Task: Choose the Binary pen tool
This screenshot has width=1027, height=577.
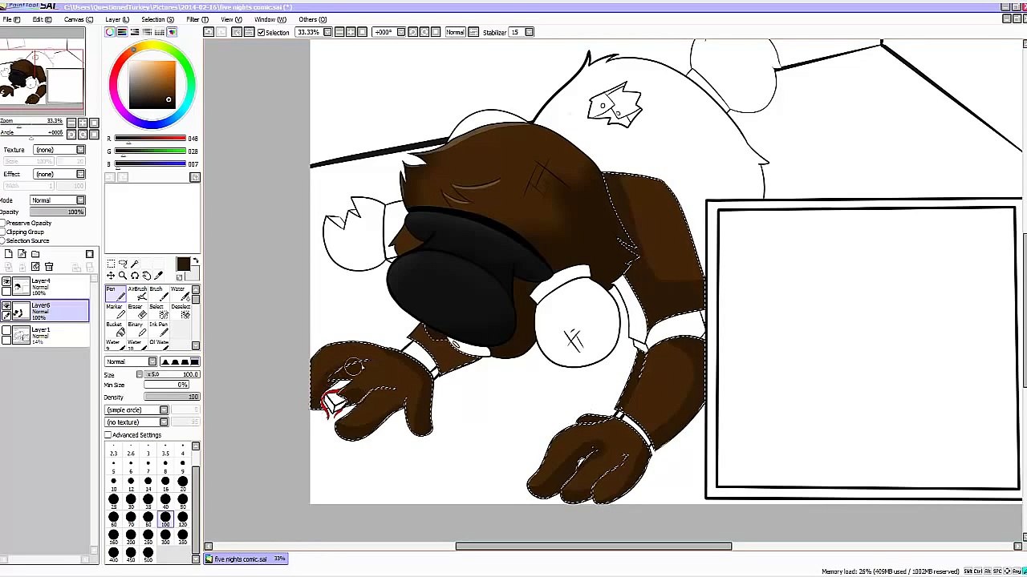Action: 136,329
